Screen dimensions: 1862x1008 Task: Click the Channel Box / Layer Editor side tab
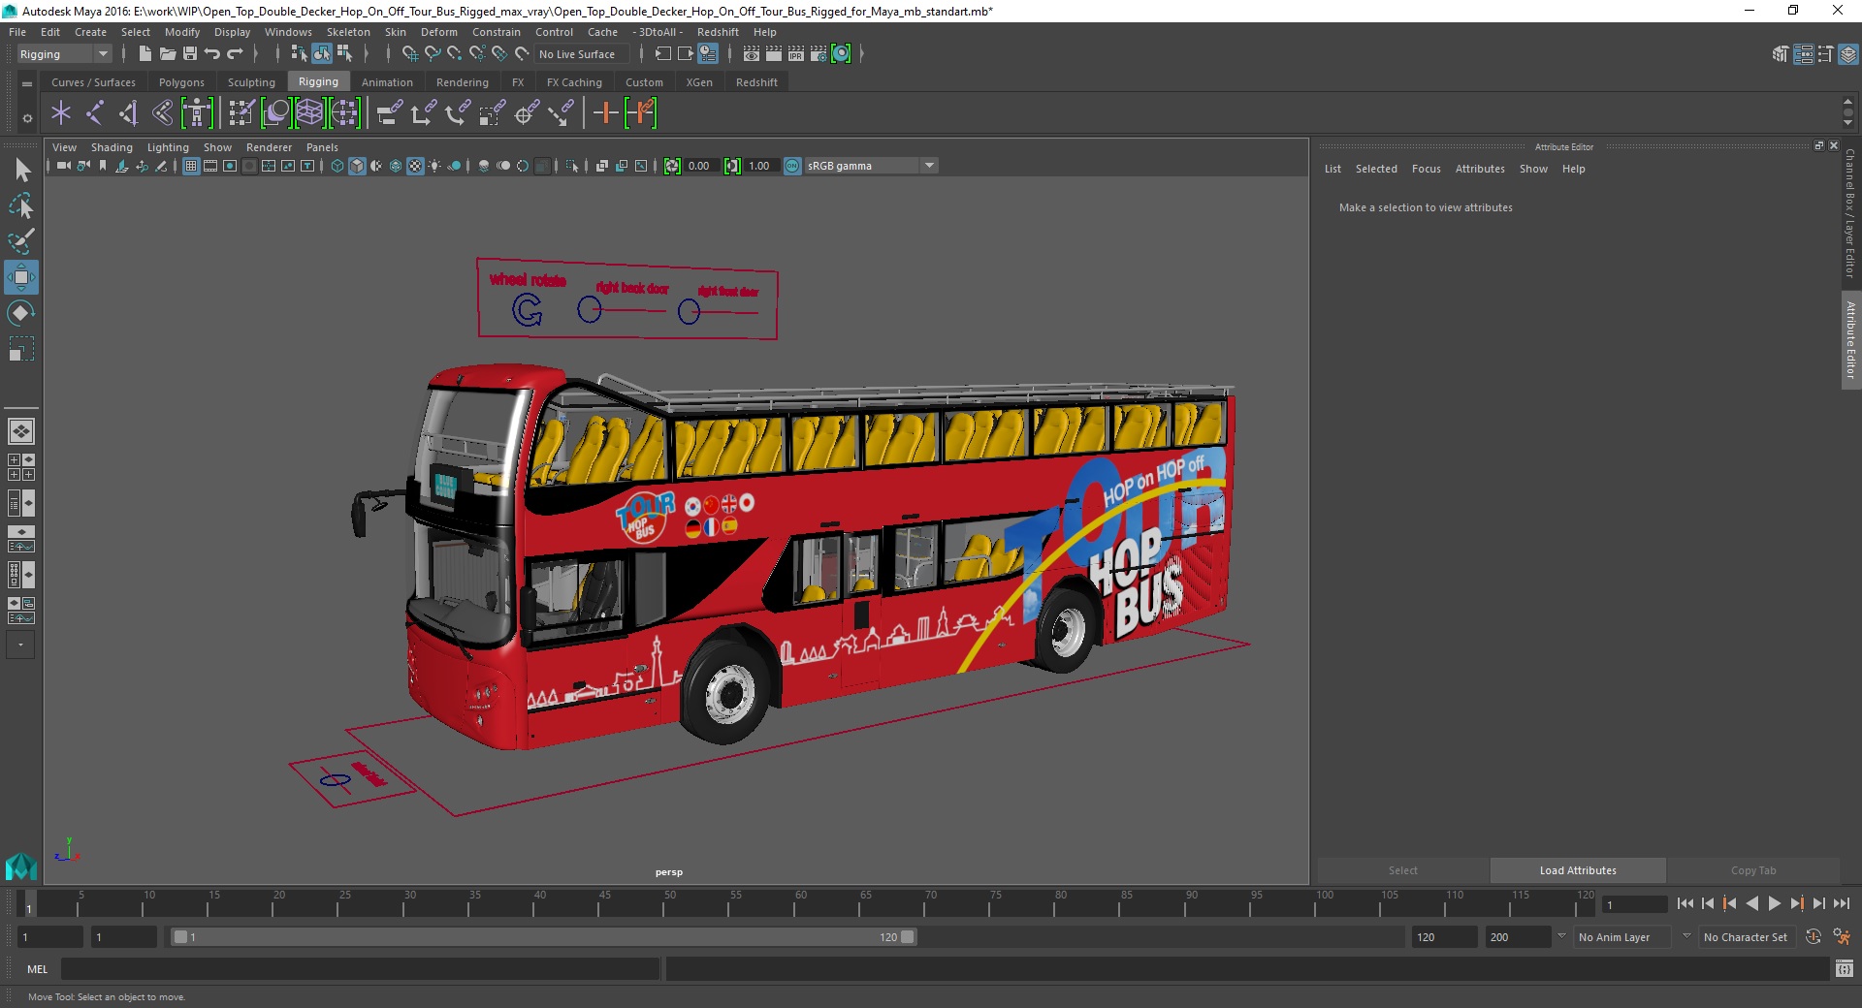click(1850, 213)
